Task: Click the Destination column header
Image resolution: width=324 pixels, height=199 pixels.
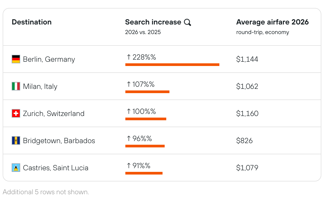Action: [x=32, y=22]
